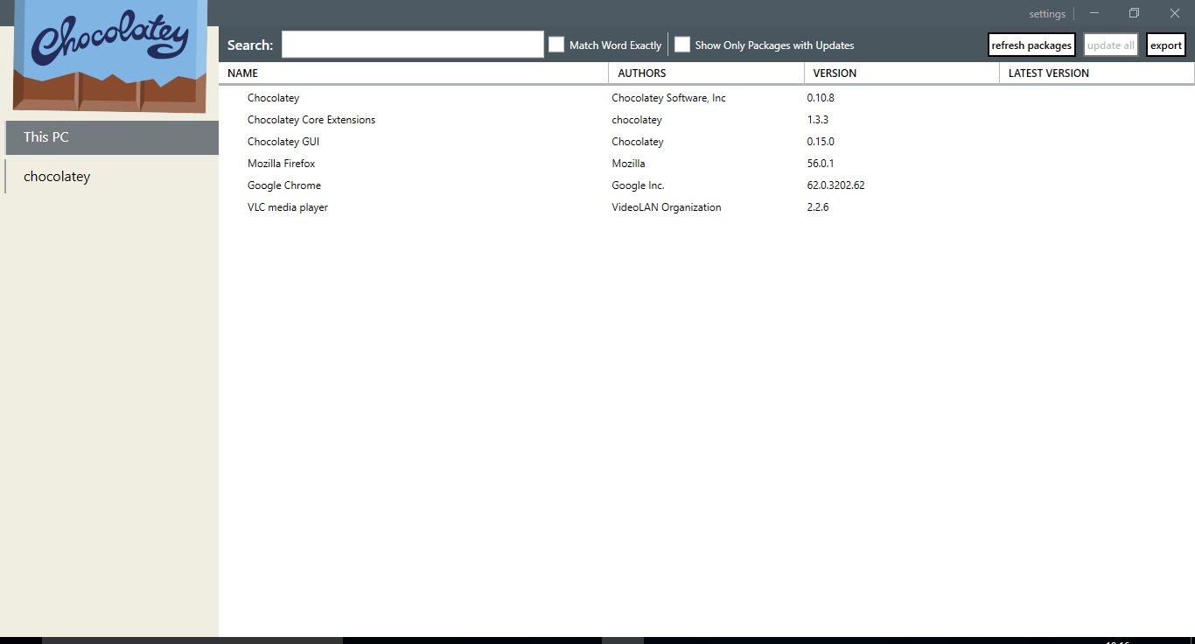Select the Mozilla Firefox package

pyautogui.click(x=281, y=163)
